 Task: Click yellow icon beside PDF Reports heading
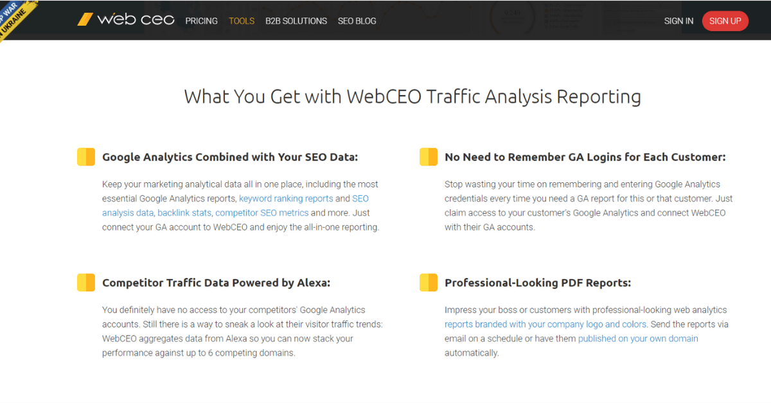(x=428, y=282)
